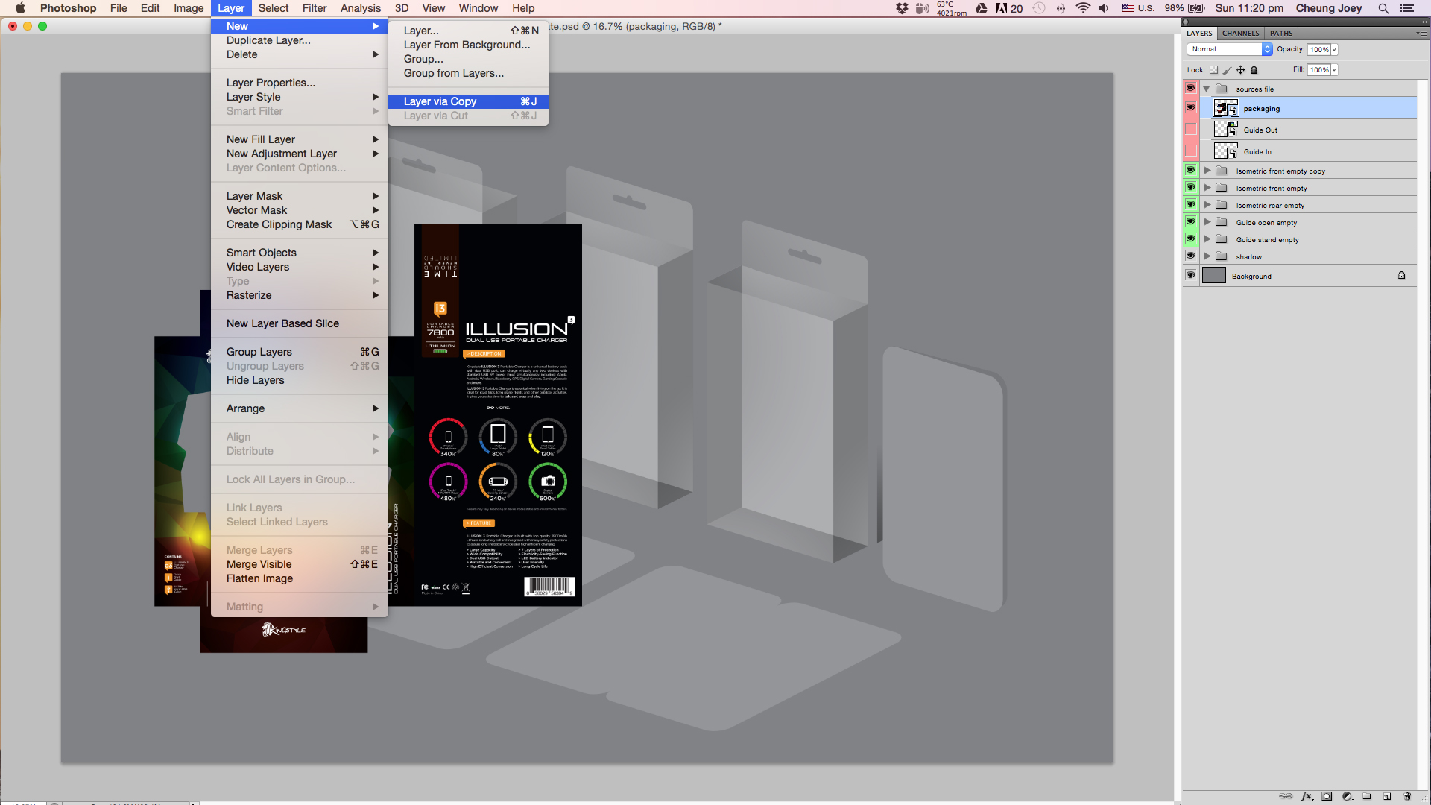Open the Dropbox menu bar icon
Image resolution: width=1431 pixels, height=805 pixels.
902,8
